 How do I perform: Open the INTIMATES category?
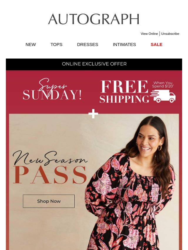tap(124, 44)
